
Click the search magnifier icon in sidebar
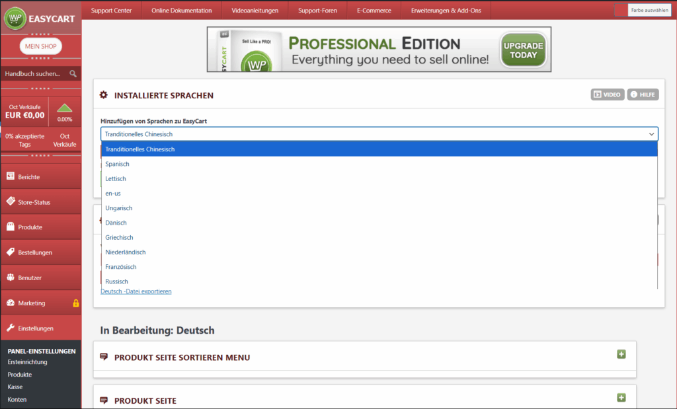pyautogui.click(x=73, y=74)
